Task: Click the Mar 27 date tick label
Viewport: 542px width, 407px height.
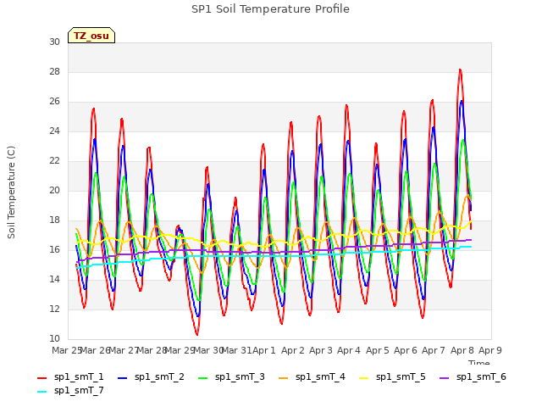Action: click(124, 350)
